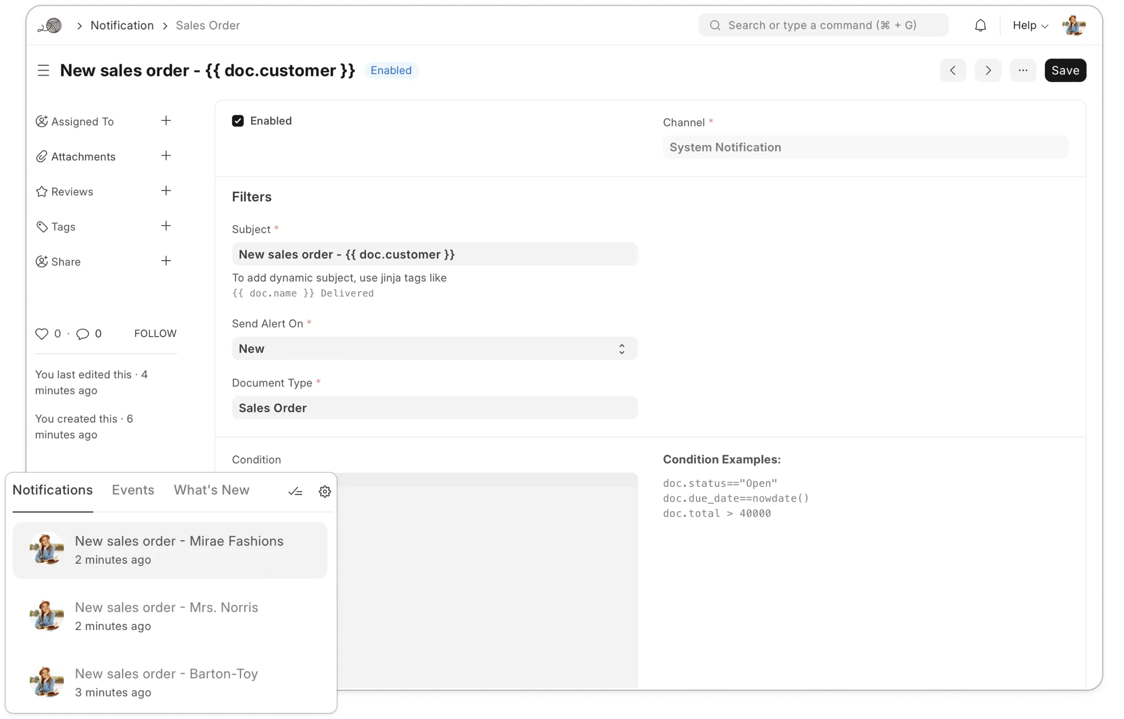The height and width of the screenshot is (719, 1124).
Task: Like this document with heart icon
Action: (x=42, y=334)
